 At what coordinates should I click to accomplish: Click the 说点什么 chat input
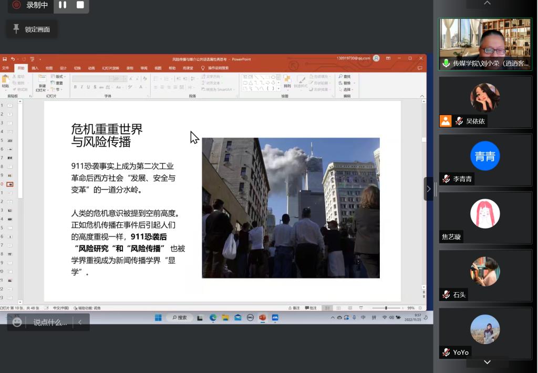50,323
